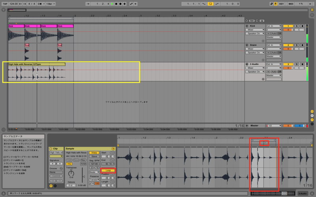Image resolution: width=316 pixels, height=197 pixels.
Task: Click the Warp button in Sample box
Action: [x=94, y=153]
